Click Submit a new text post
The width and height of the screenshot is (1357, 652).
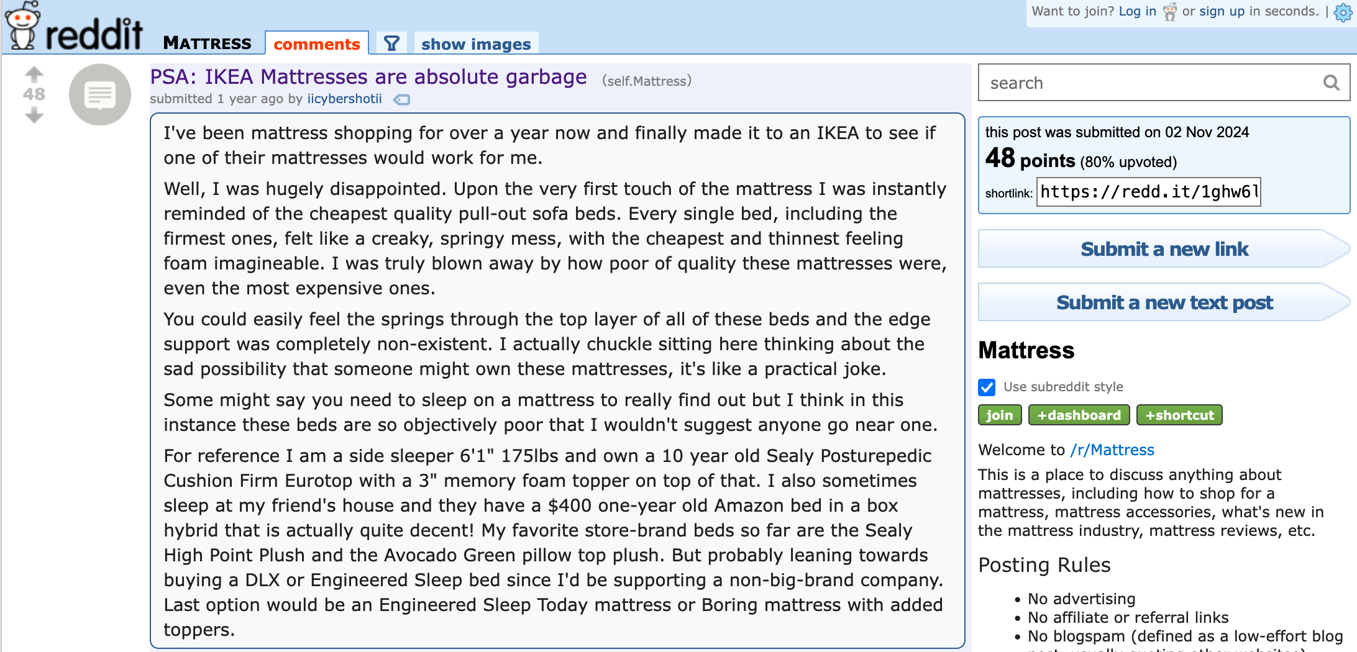(1164, 302)
